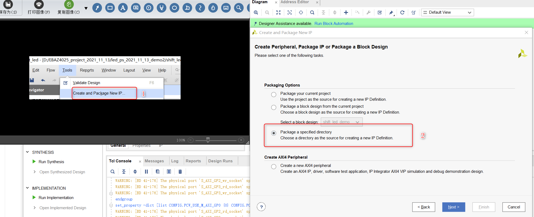The width and height of the screenshot is (534, 217).
Task: Adjust the image zoom slider handle
Action: coord(208,140)
